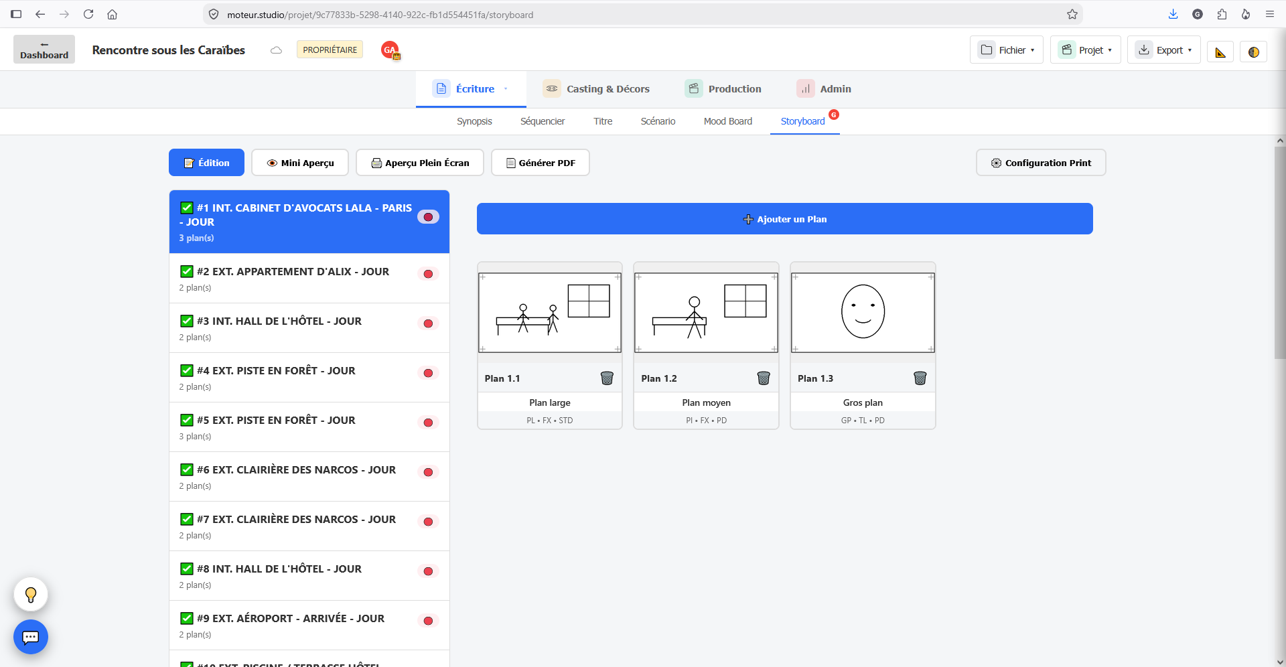This screenshot has width=1286, height=667.
Task: Toggle red record dot on scene #1
Action: tap(428, 217)
